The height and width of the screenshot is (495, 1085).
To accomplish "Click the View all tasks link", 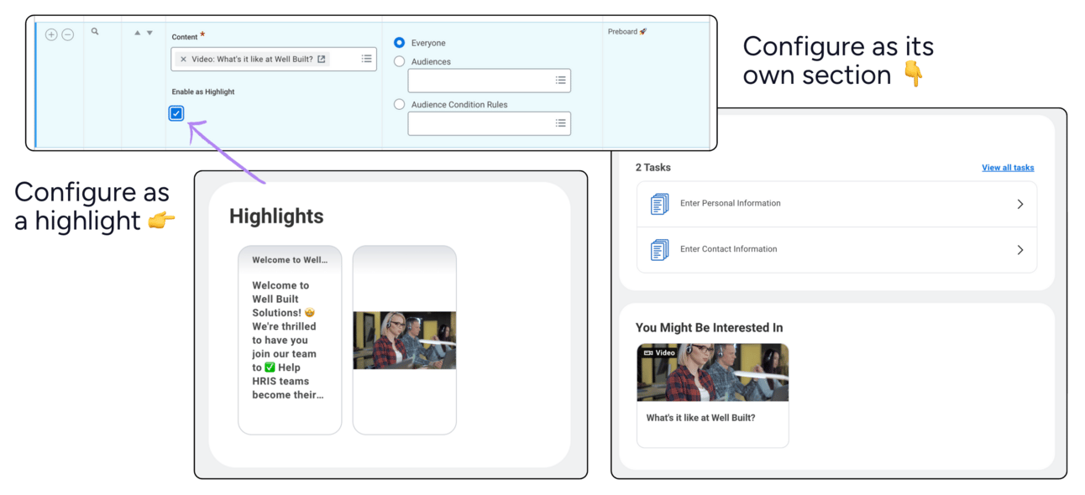I will 1008,168.
